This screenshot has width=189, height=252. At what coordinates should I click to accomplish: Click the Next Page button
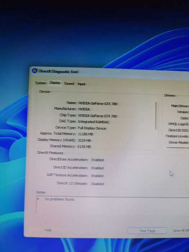(x=147, y=231)
